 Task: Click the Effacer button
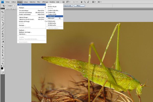tap(79, 6)
